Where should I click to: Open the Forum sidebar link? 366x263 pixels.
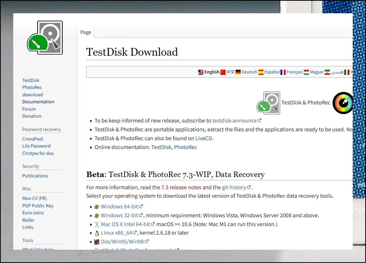29,109
